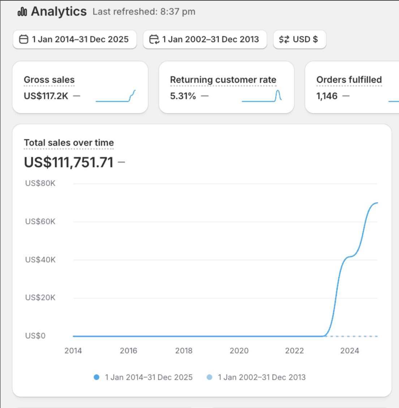Click the currency exchange icon

(284, 39)
